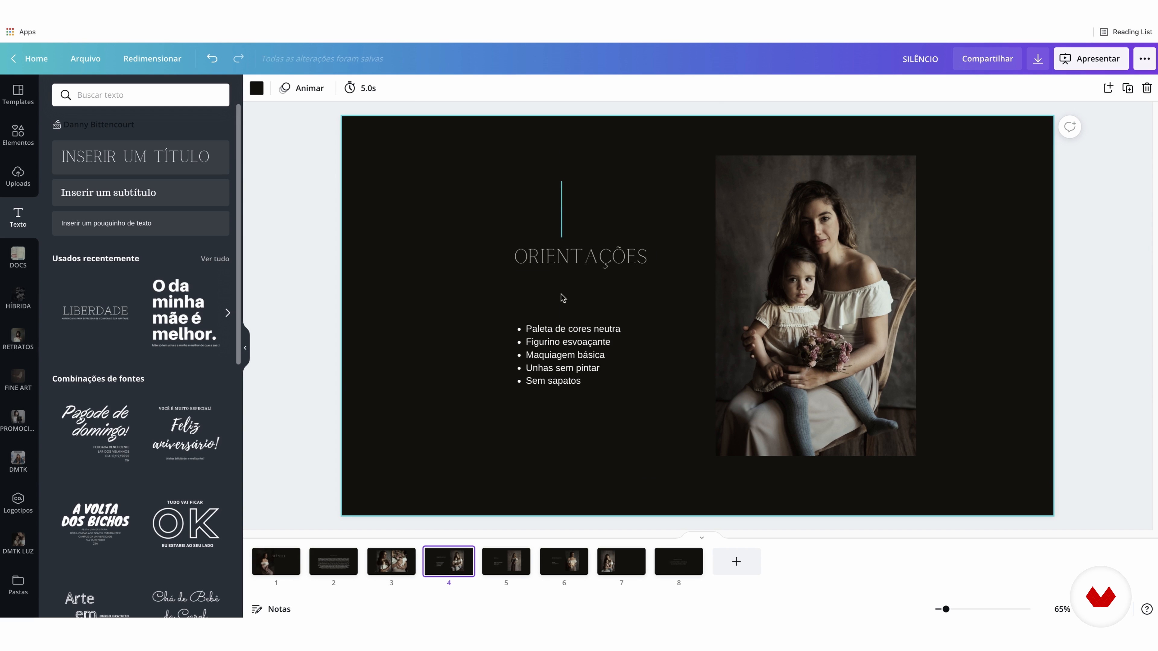Open the FINE ART folder in sidebar
Image resolution: width=1158 pixels, height=651 pixels.
click(18, 381)
